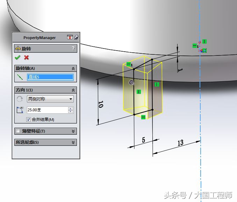Collapse the 旋转轴(A) section
237x202 pixels.
pyautogui.click(x=73, y=69)
